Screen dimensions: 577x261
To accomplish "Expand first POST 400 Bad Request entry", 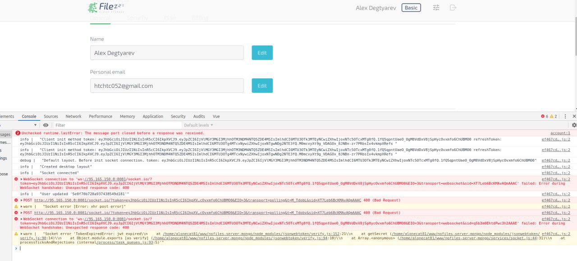I will point(22,200).
